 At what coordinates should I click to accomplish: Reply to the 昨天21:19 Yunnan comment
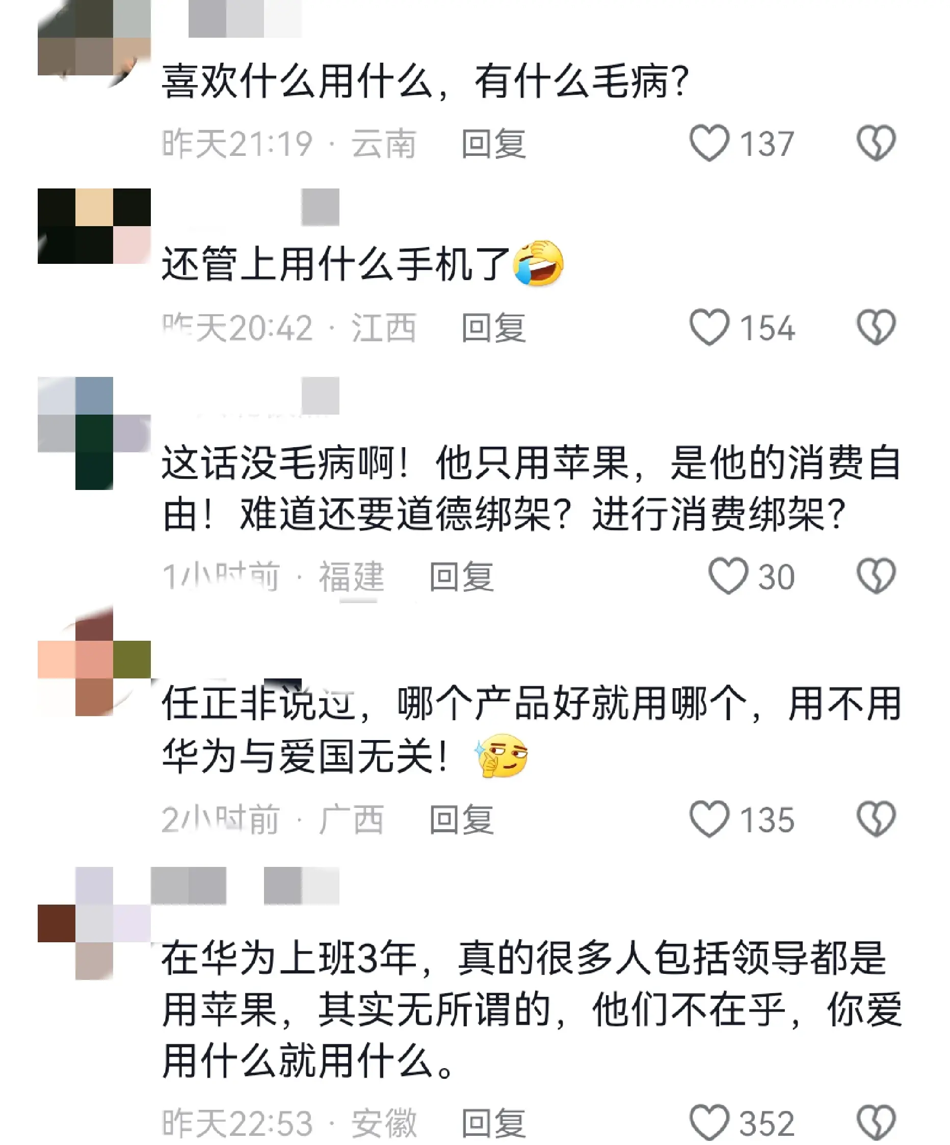[x=494, y=144]
